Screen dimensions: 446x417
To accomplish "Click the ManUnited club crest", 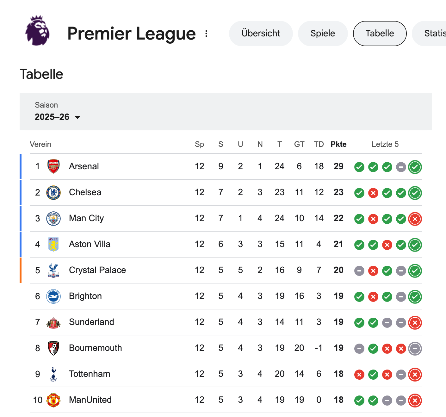I will coord(53,400).
